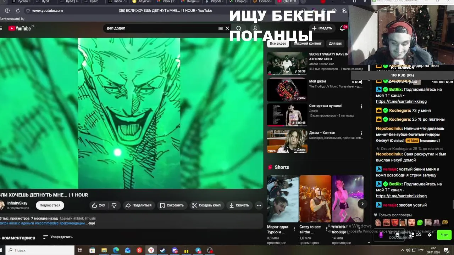Click the Создать button on YouTube
454x255 pixels.
pyautogui.click(x=322, y=28)
